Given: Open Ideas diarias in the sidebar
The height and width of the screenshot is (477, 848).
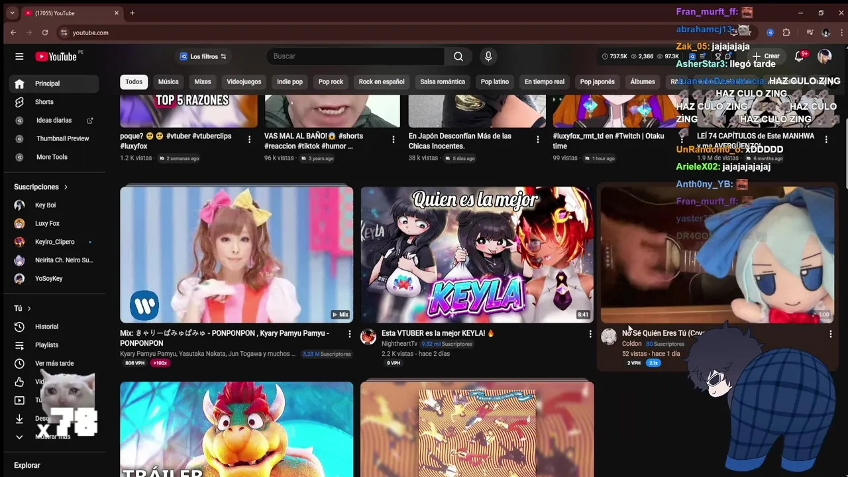Looking at the screenshot, I should coord(53,121).
